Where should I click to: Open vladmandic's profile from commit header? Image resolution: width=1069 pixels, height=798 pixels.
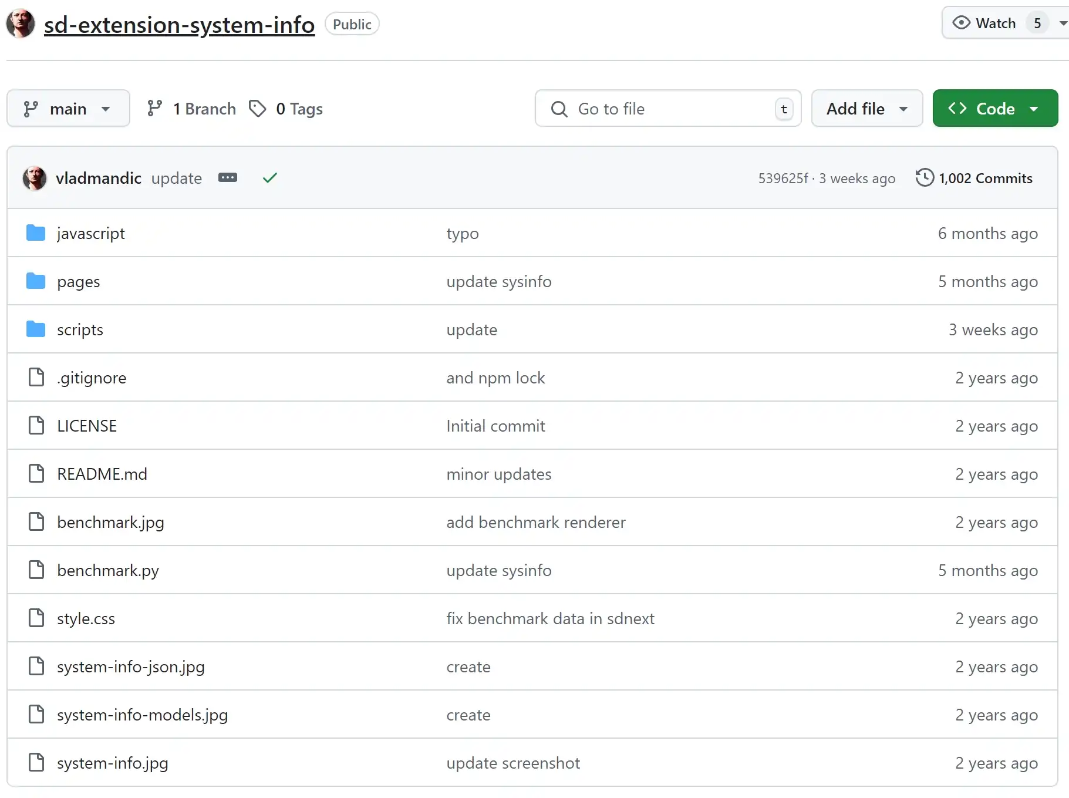click(x=99, y=178)
